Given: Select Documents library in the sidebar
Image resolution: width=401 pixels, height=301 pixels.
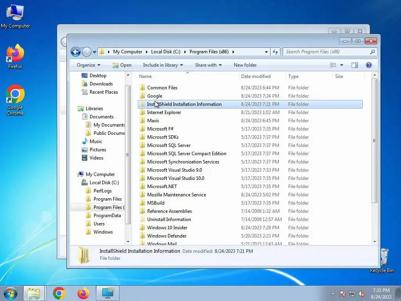Looking at the screenshot, I should (101, 117).
